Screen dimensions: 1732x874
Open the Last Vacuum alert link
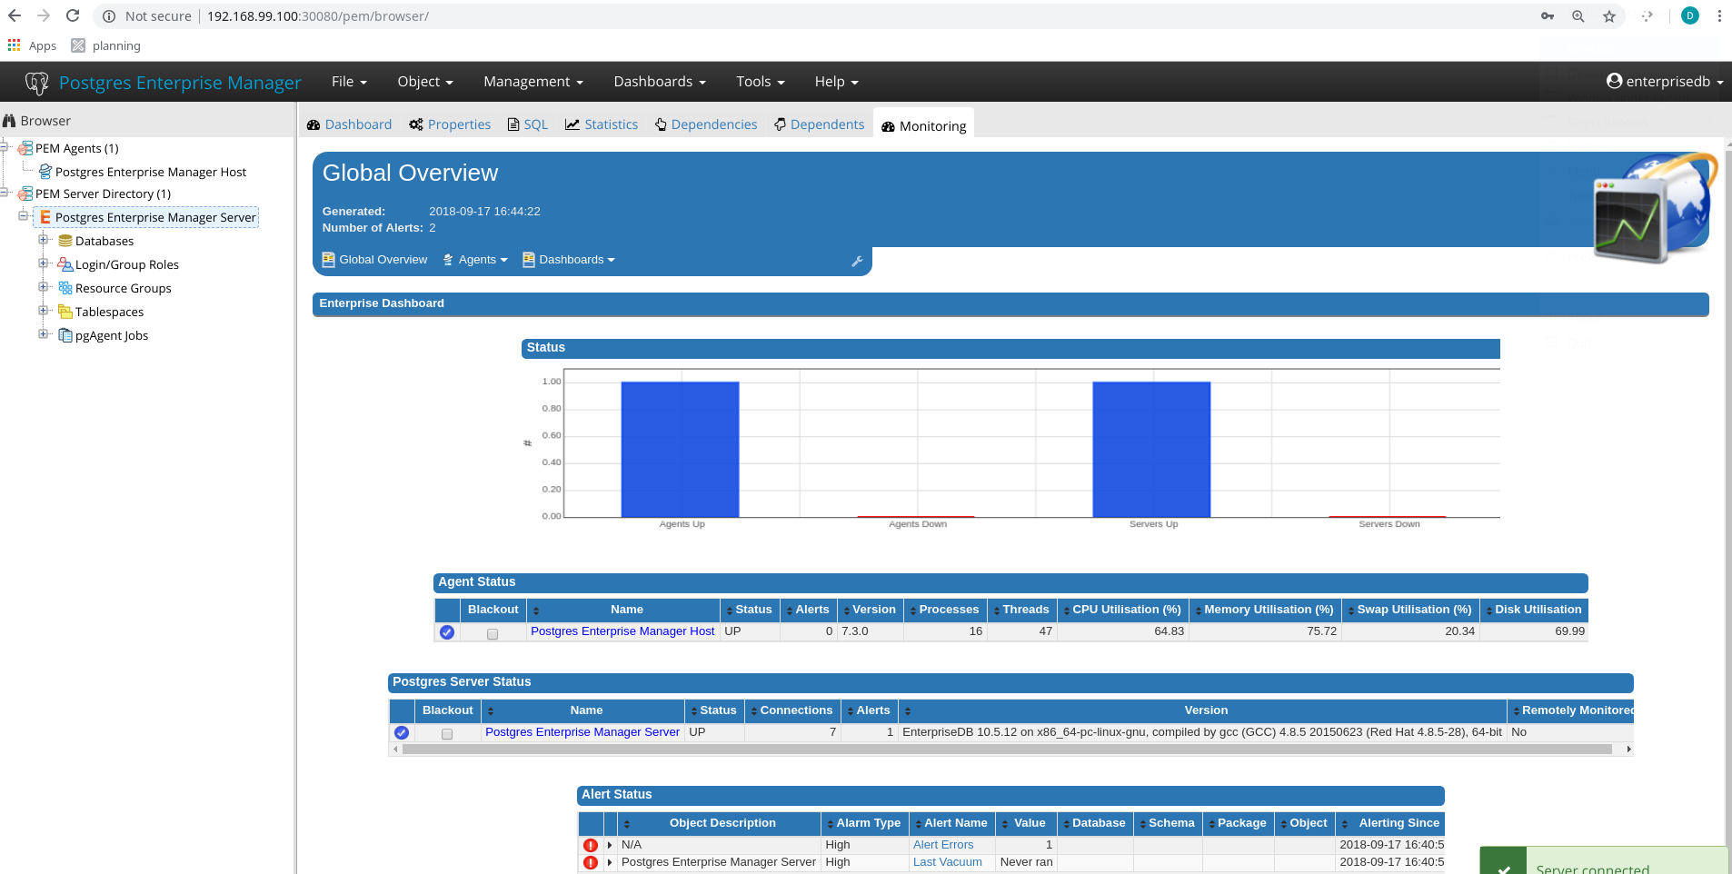pos(948,862)
